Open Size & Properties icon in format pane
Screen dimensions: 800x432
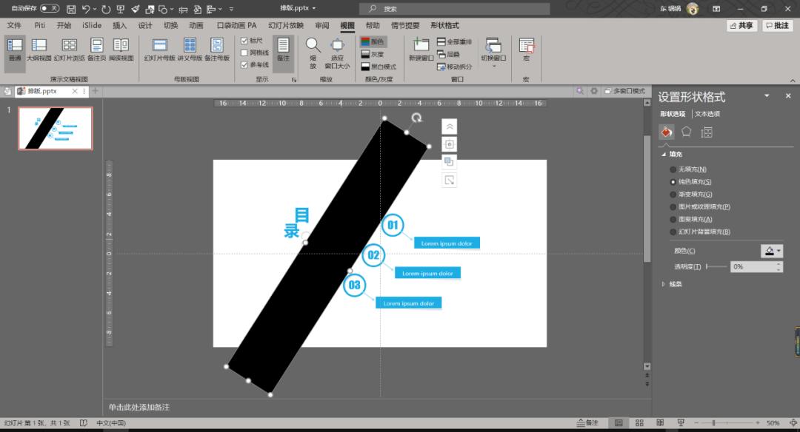pyautogui.click(x=707, y=132)
